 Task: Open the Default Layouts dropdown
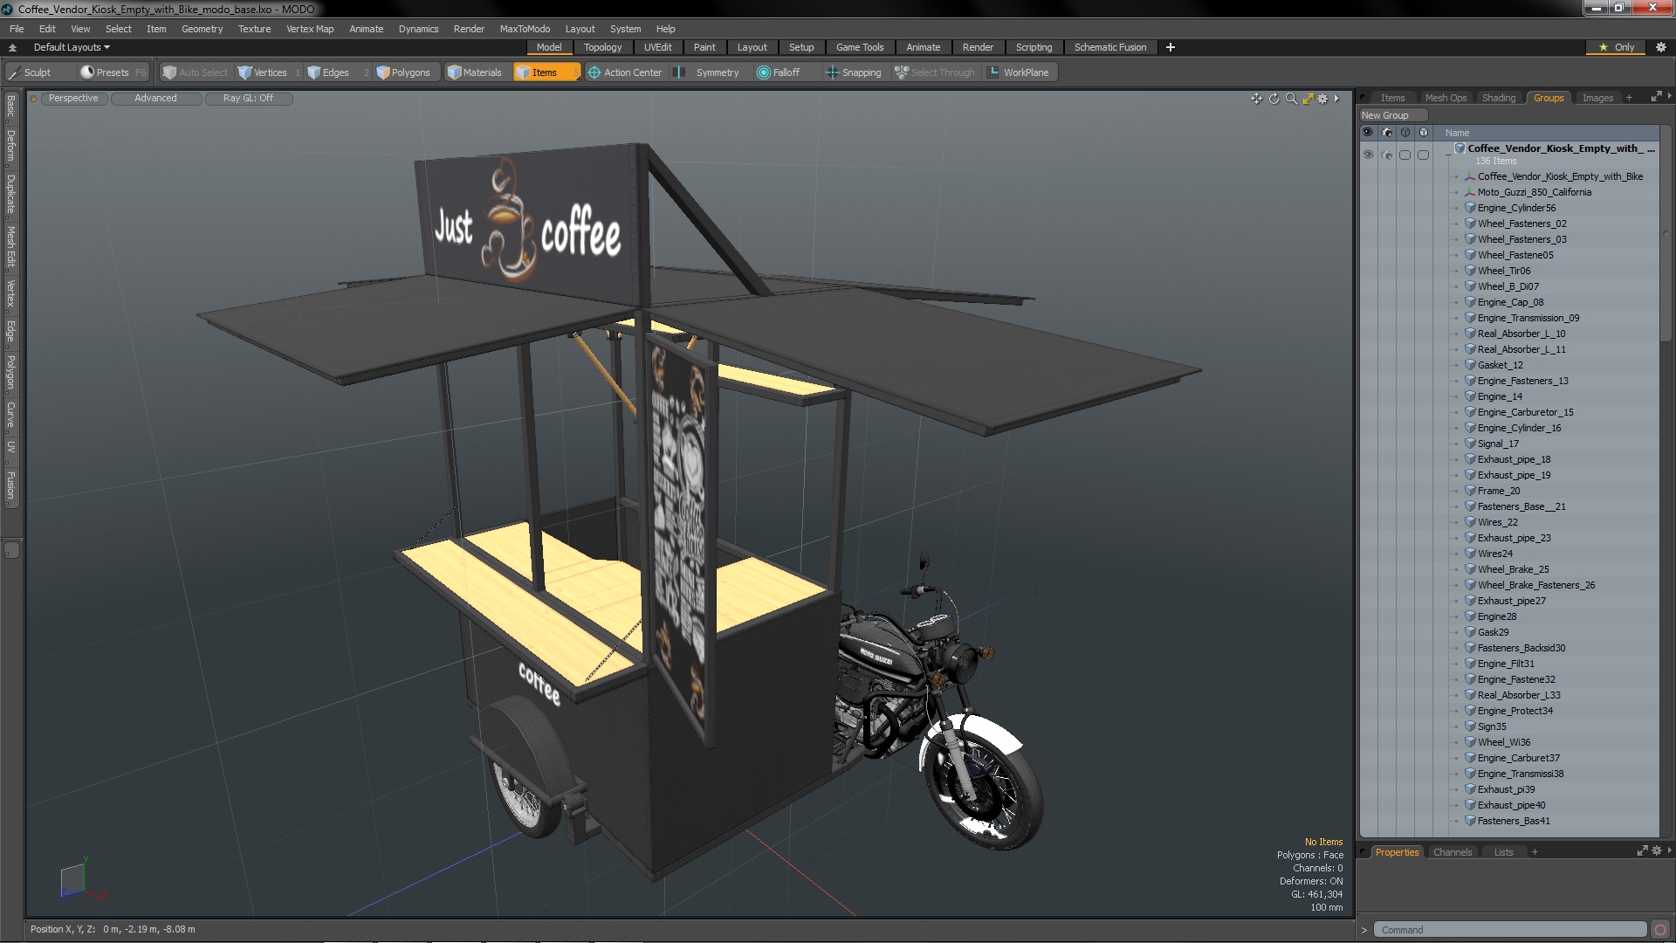(72, 48)
